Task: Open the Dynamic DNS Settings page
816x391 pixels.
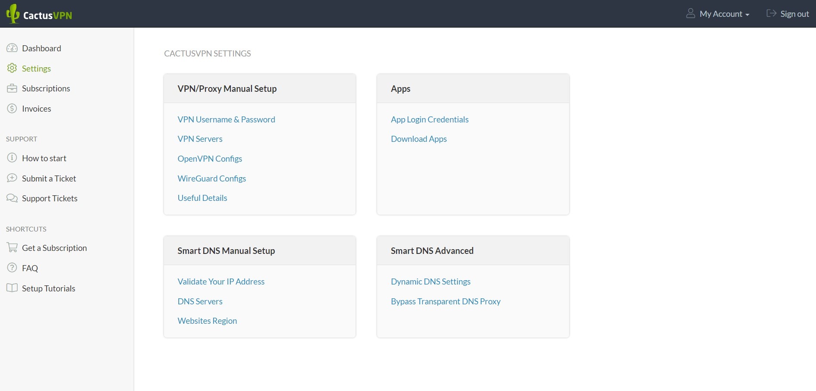Action: (430, 282)
